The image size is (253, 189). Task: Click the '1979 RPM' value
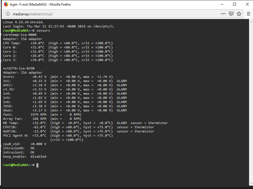38,115
